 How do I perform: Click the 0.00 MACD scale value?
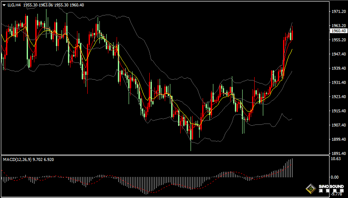[335, 177]
